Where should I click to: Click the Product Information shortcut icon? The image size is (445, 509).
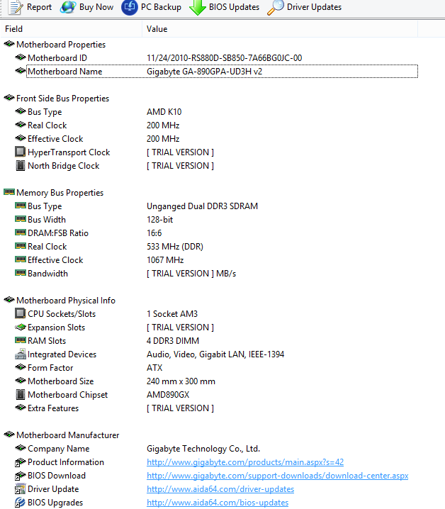pyautogui.click(x=20, y=462)
